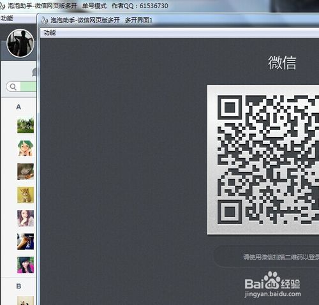This screenshot has height=305, width=319.
Task: Click the profile avatar with silhouette photo
Action: (20, 43)
